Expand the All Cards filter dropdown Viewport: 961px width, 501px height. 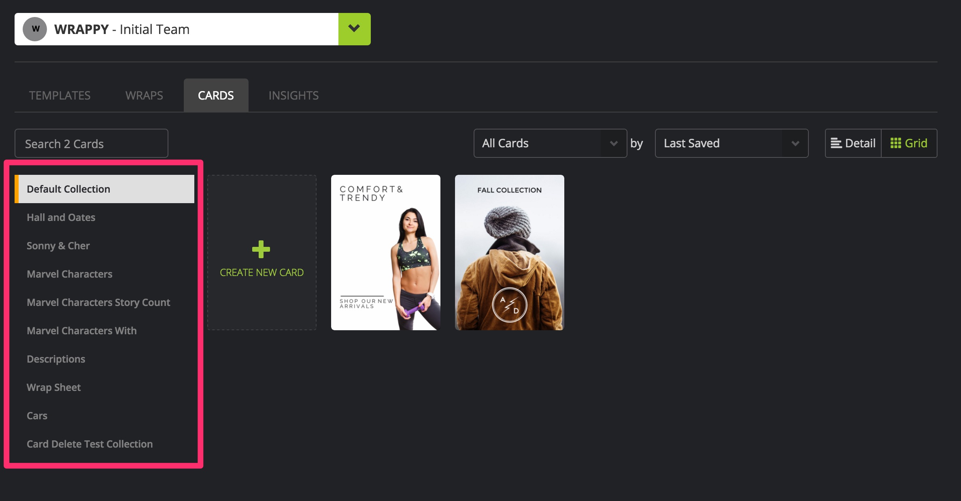click(550, 143)
